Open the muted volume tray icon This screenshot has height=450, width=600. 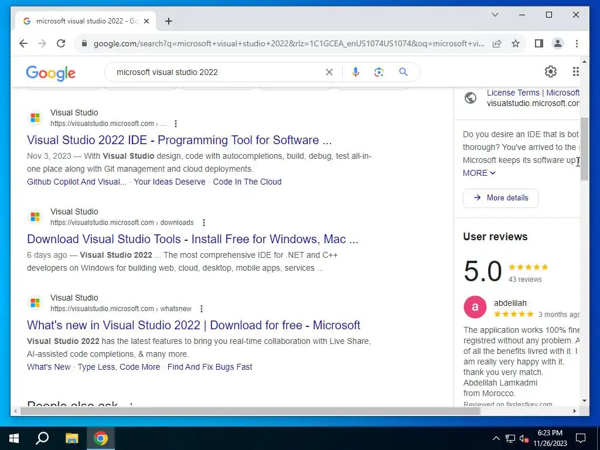[524, 438]
